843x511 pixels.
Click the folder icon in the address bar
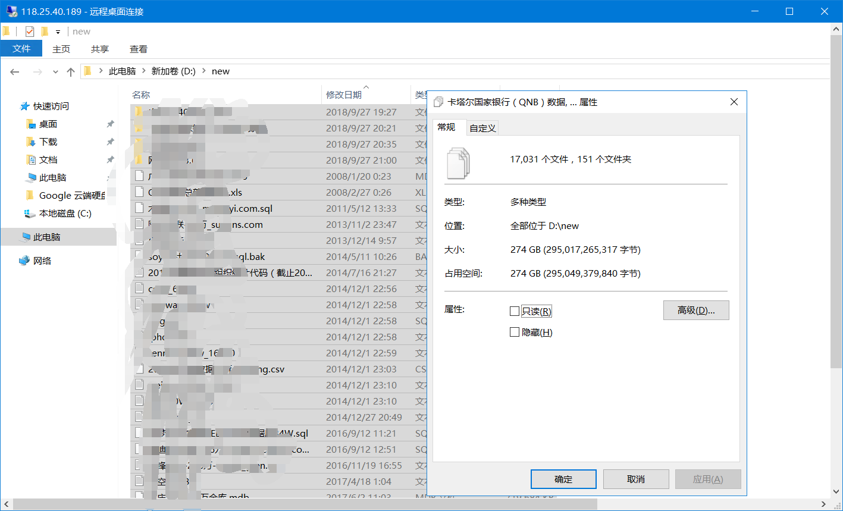(87, 71)
